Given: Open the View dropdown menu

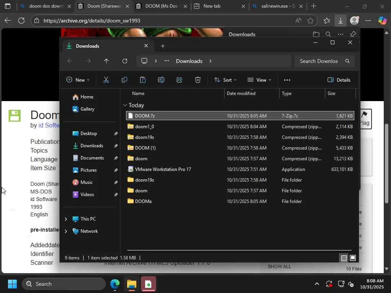Looking at the screenshot, I should click(259, 80).
